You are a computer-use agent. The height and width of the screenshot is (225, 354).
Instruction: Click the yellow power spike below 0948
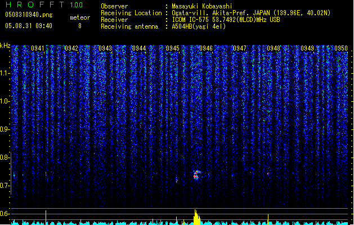(268, 219)
